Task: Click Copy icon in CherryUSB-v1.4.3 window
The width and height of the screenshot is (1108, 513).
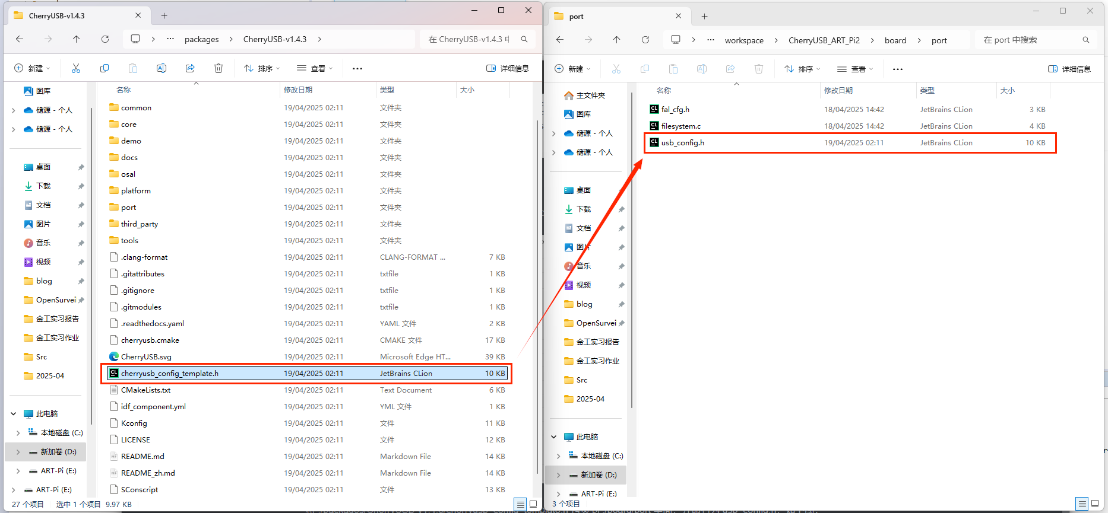Action: point(105,69)
